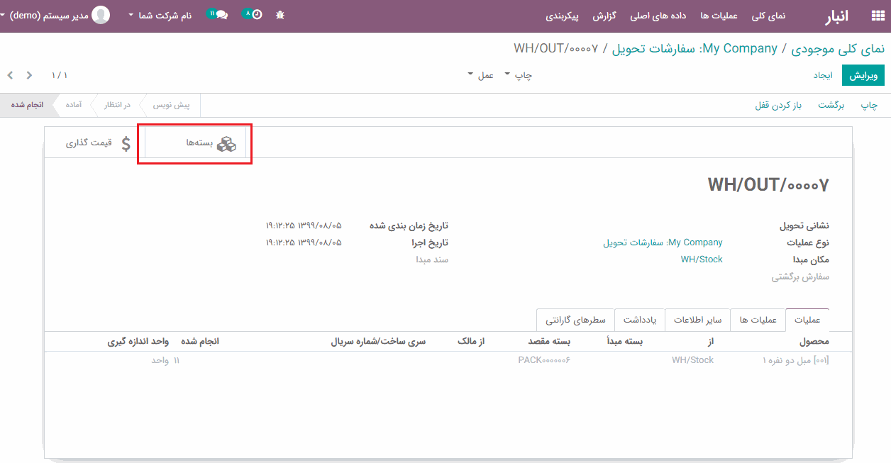Screen dimensions: 891x463
Task: Expand the عمل action dropdown
Action: 481,75
